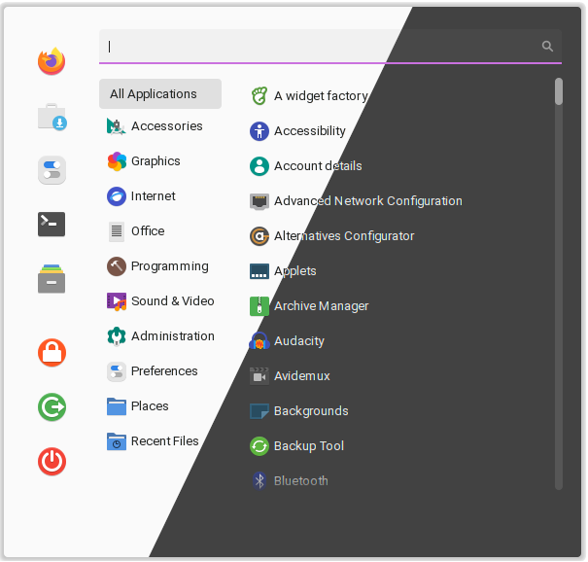Open System Settings toggle icon in the sidebar
Viewport: 588px width, 562px height.
pyautogui.click(x=52, y=170)
